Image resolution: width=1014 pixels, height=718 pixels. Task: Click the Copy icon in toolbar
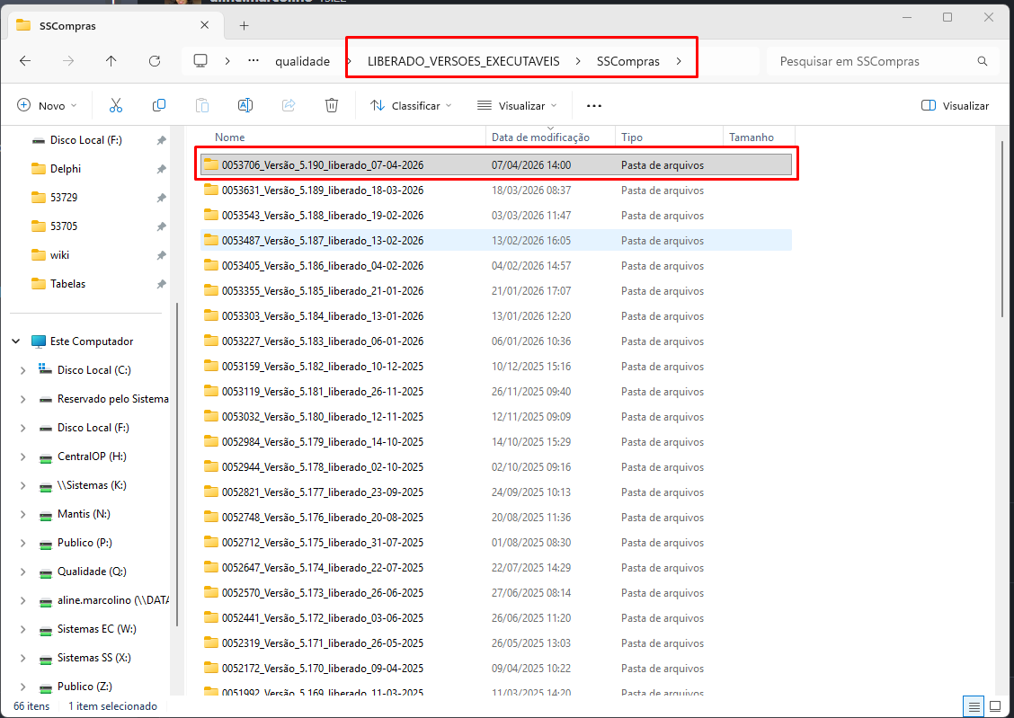[159, 105]
